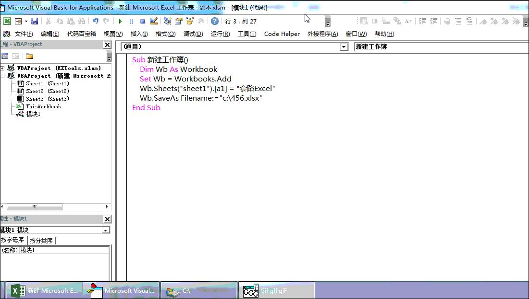529x299 pixels.
Task: Open Standard toolbar options arrow
Action: [x=328, y=22]
